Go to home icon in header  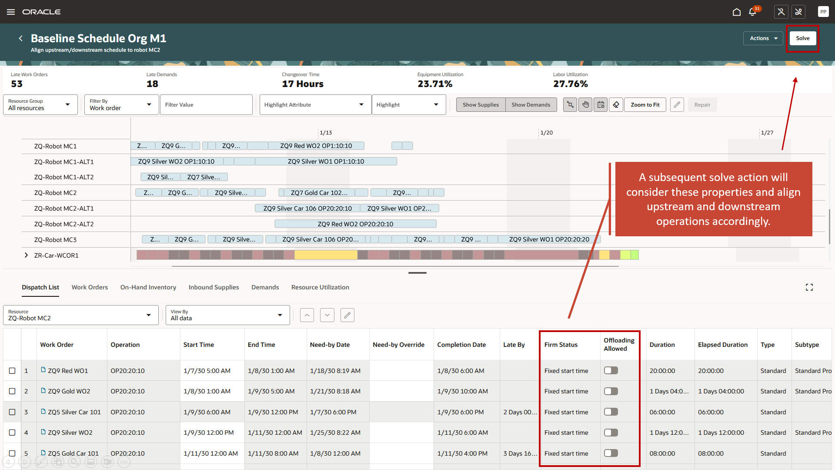(736, 12)
